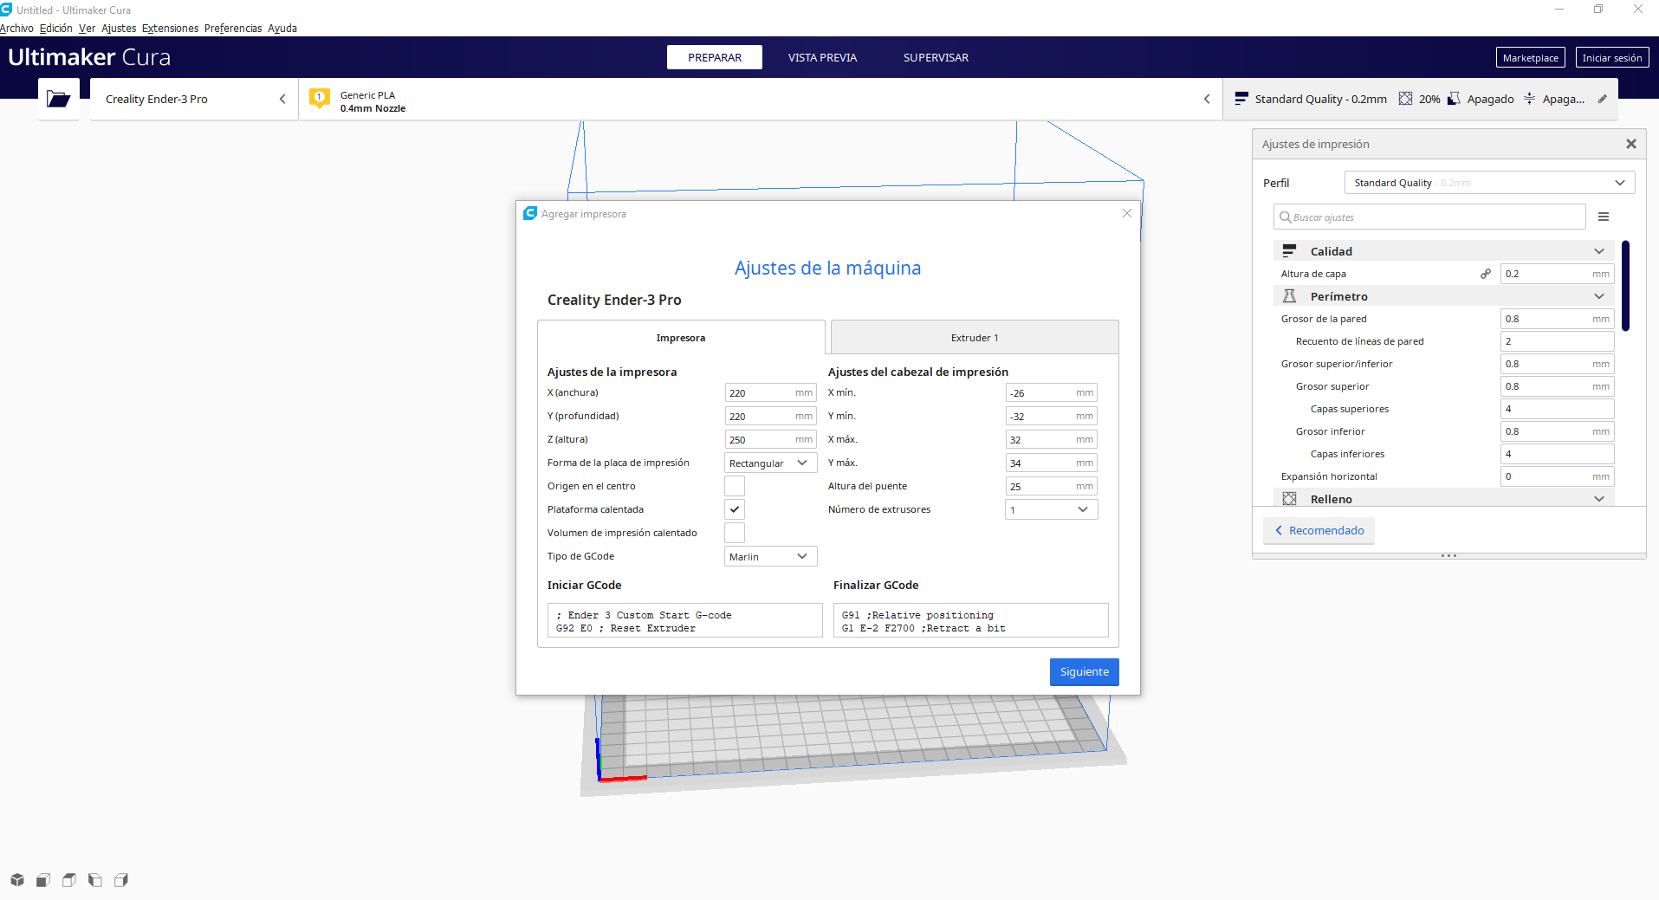The image size is (1659, 900).
Task: Click the layer height profile icon
Action: [1241, 99]
